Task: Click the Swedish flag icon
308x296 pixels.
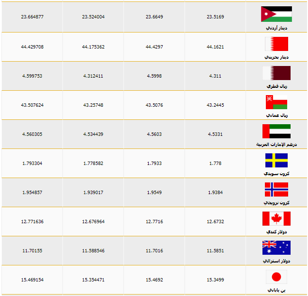Action: (277, 160)
